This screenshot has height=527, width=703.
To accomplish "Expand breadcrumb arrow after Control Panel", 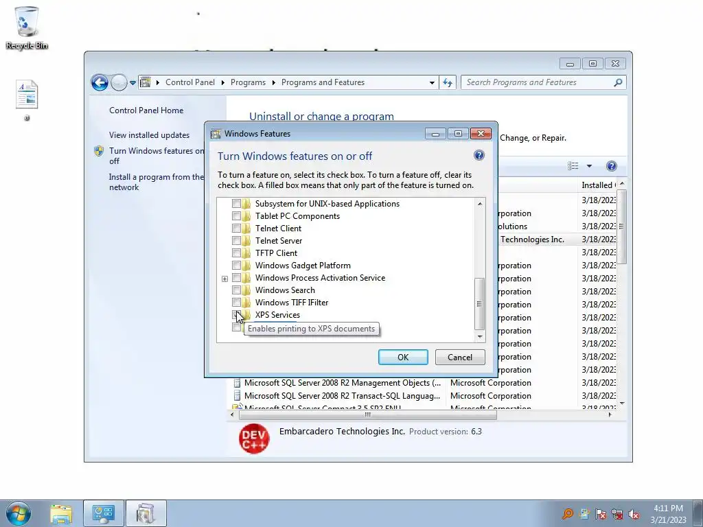I will click(223, 82).
